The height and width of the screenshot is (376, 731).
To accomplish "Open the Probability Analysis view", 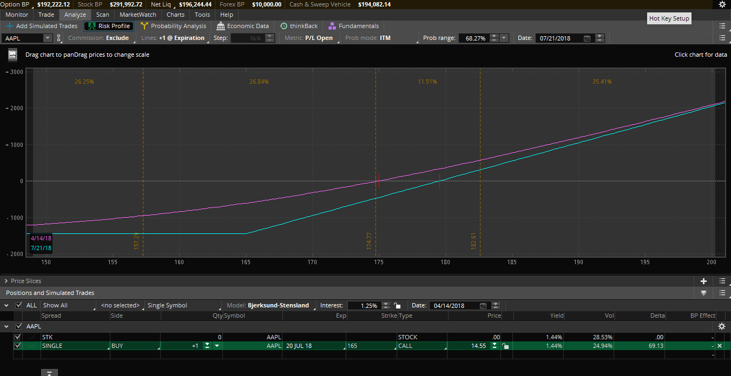I will point(173,26).
